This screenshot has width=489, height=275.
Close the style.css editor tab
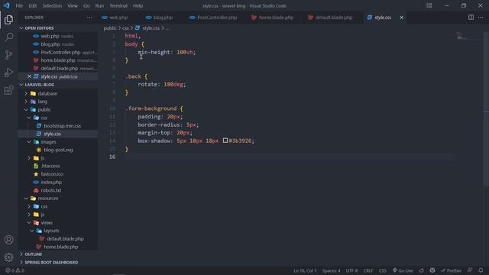coord(401,18)
